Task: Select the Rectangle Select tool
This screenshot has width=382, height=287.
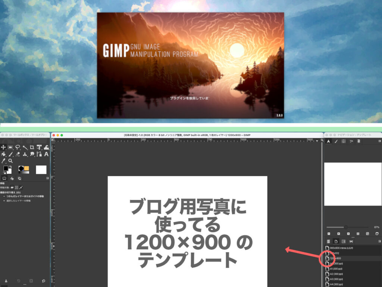Action: [x=10, y=147]
